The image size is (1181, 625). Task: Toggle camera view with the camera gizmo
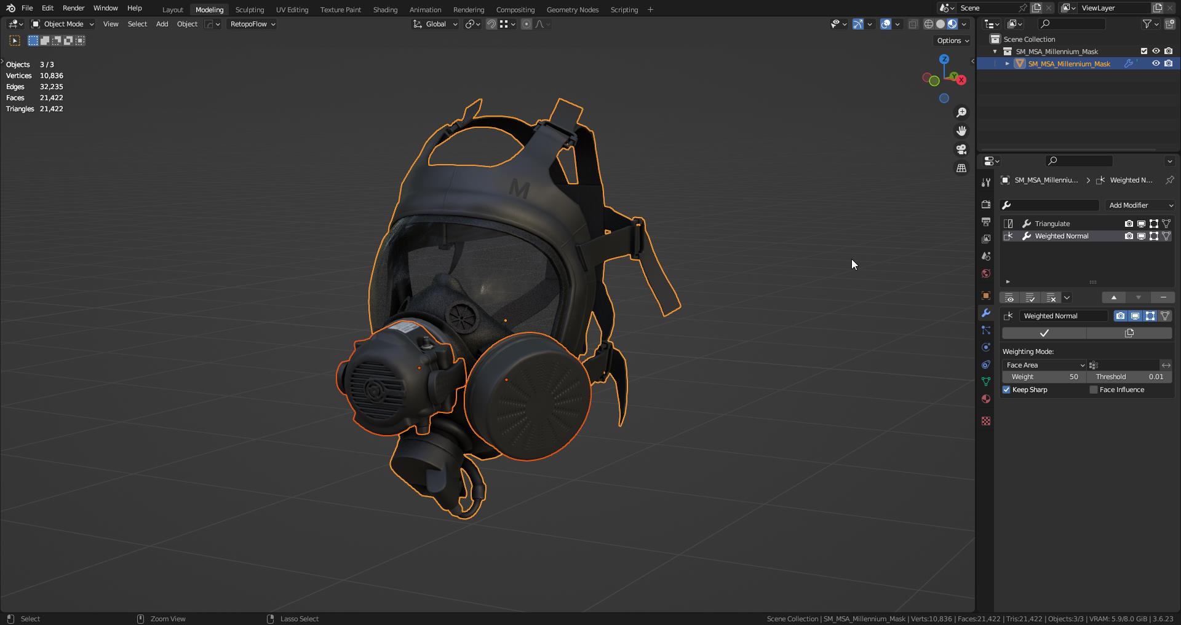961,149
